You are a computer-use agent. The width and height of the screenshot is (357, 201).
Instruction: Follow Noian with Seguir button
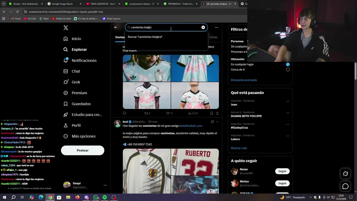(x=282, y=171)
